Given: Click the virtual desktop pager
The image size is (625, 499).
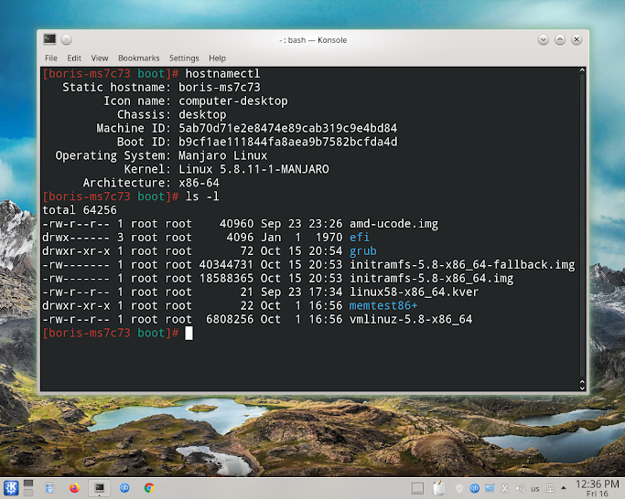Looking at the screenshot, I should 28,488.
